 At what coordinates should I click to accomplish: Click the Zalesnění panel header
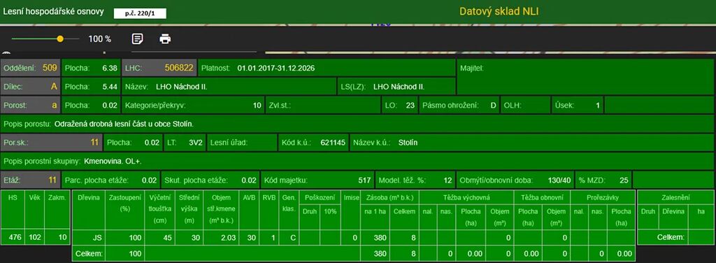point(675,198)
